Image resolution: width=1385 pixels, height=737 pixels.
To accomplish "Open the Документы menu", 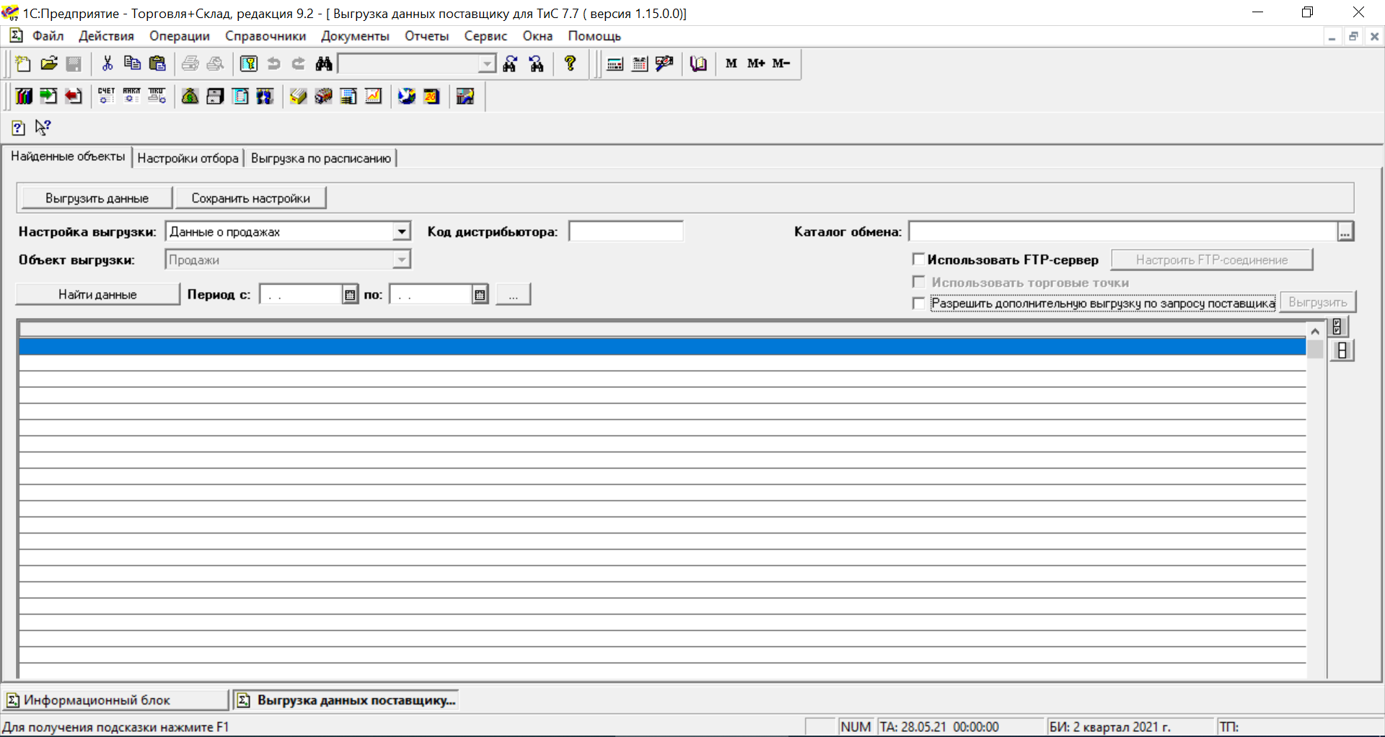I will [355, 36].
